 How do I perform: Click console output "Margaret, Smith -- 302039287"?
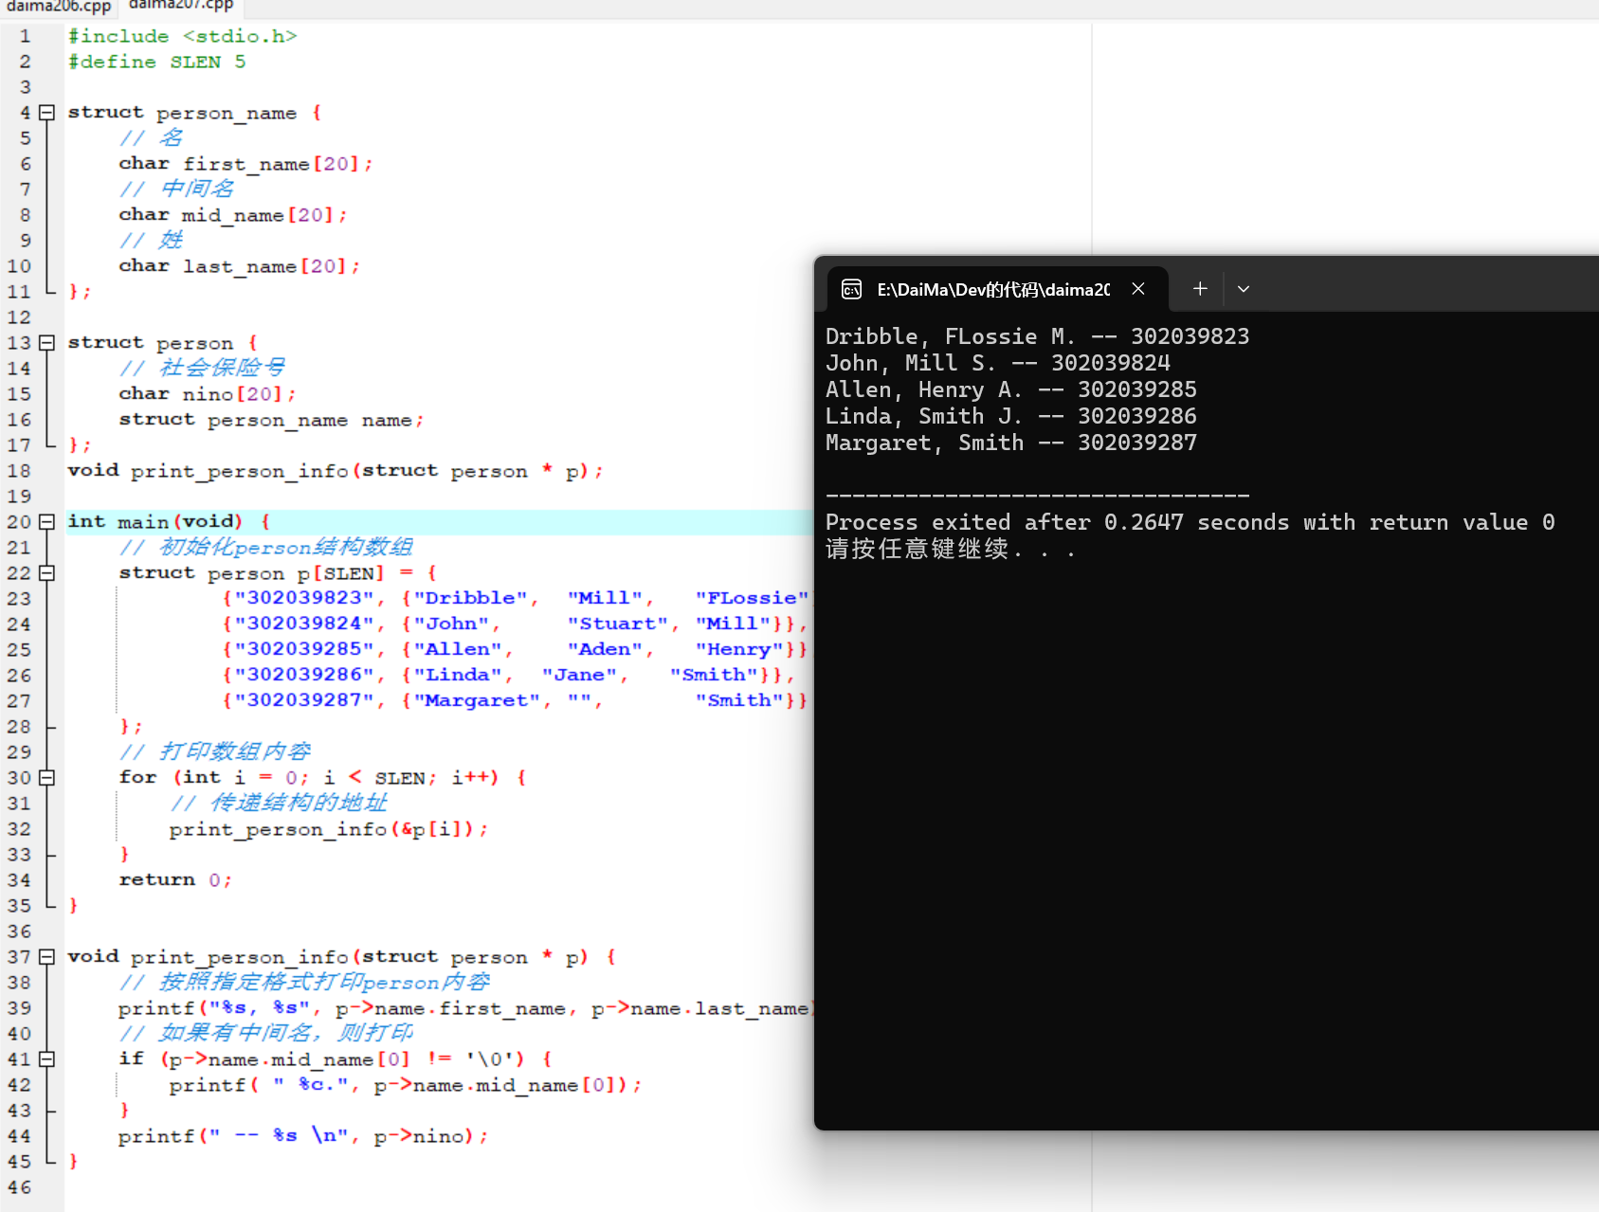coord(1011,443)
